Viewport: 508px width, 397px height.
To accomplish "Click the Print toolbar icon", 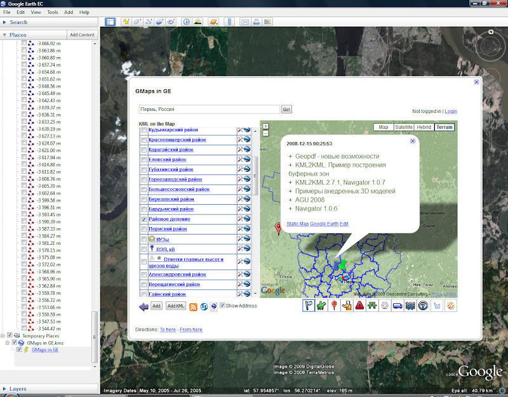I will tap(257, 22).
